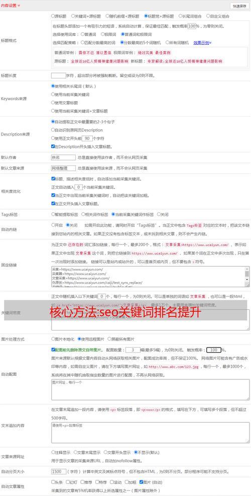Viewport: 251px width, 496px height.
Task: Choose 所有词随机 matching strategy
Action: [167, 42]
